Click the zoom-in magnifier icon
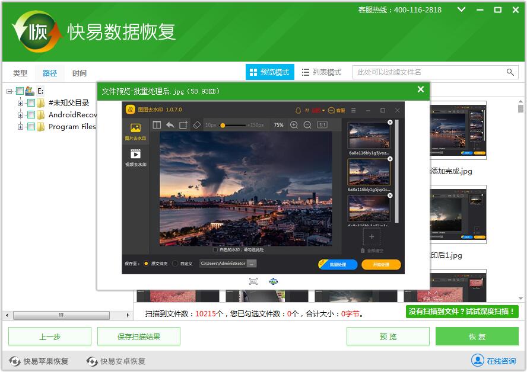The image size is (527, 372). point(294,125)
